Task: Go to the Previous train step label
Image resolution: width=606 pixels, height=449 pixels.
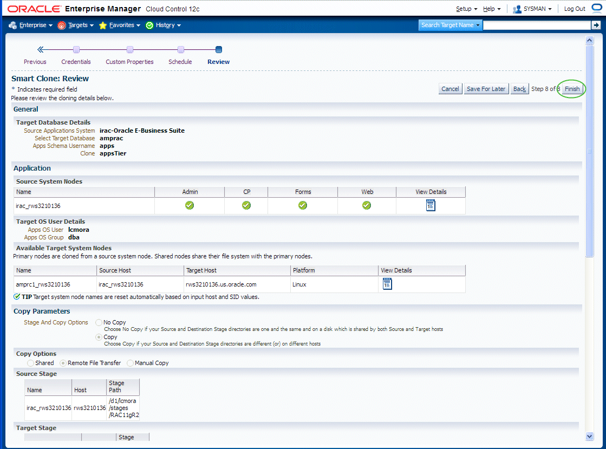Action: [35, 62]
